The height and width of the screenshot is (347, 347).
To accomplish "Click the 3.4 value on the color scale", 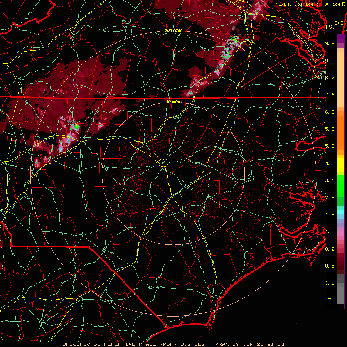I will [330, 180].
